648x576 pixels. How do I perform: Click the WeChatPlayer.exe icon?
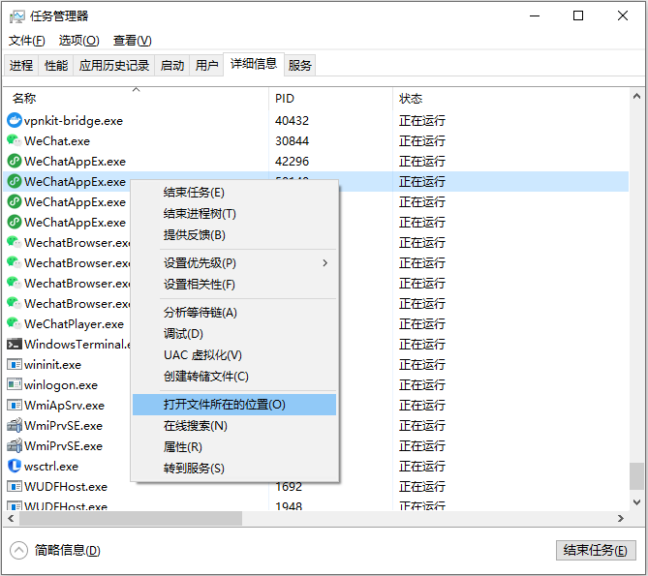pyautogui.click(x=15, y=323)
